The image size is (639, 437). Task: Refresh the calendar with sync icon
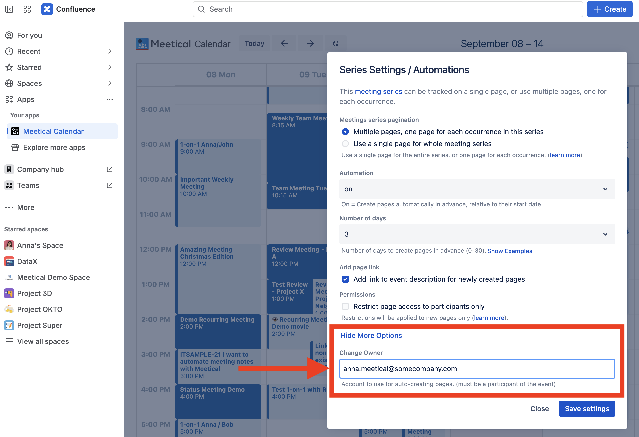point(336,43)
